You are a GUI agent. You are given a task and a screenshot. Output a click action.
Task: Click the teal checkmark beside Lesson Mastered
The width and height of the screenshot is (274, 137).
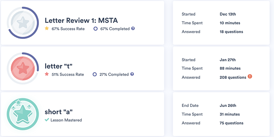click(47, 120)
